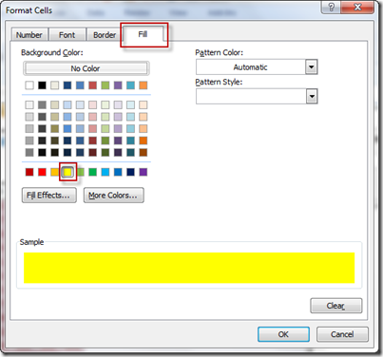Screen dimensions: 383x357
Task: Choose the purple standard color swatch
Action: [144, 172]
